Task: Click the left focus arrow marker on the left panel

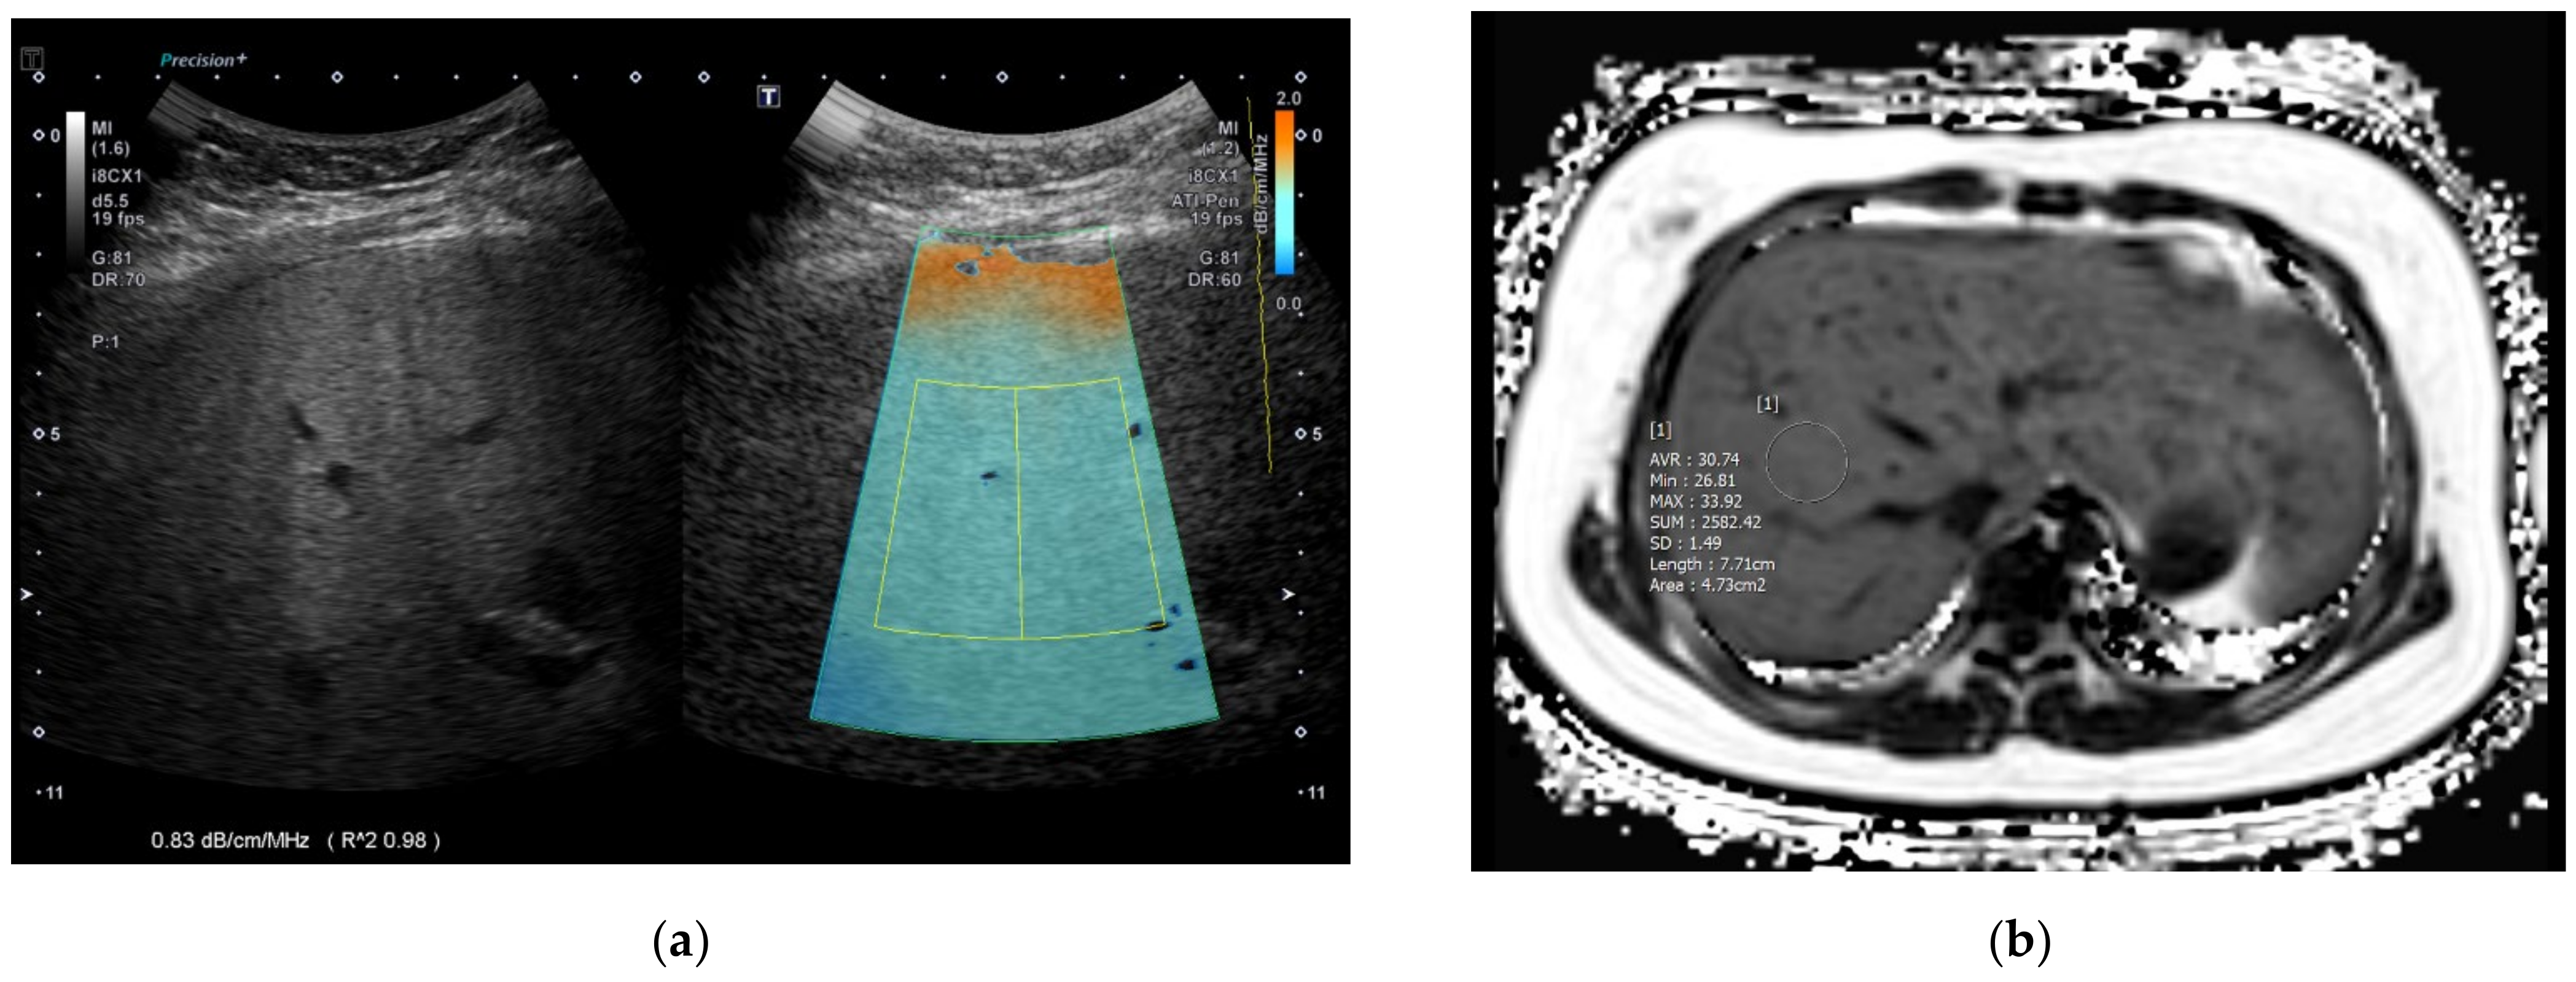Action: (x=27, y=595)
